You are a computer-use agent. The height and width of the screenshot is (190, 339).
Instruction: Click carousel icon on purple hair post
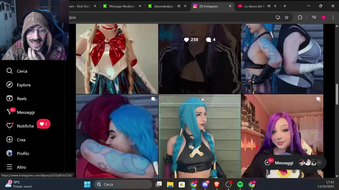click(318, 99)
